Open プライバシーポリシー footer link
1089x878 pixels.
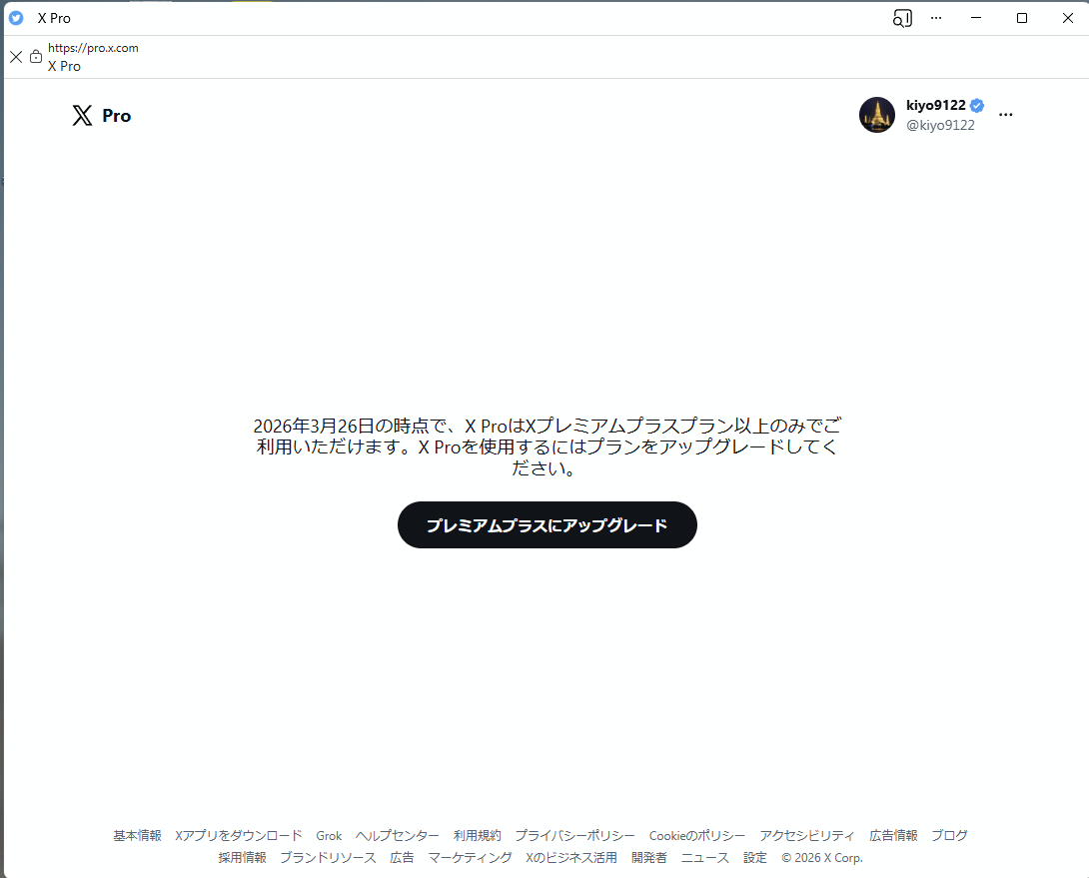point(575,836)
